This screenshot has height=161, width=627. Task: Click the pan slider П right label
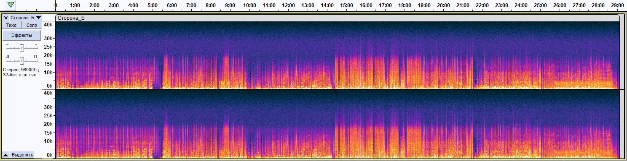point(36,56)
